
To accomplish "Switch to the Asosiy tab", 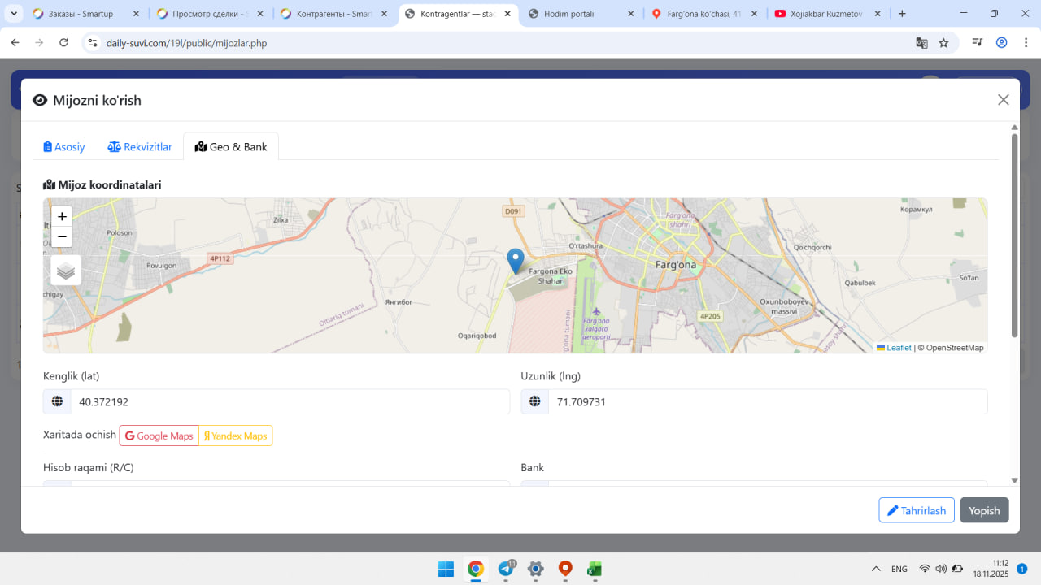I will point(64,147).
